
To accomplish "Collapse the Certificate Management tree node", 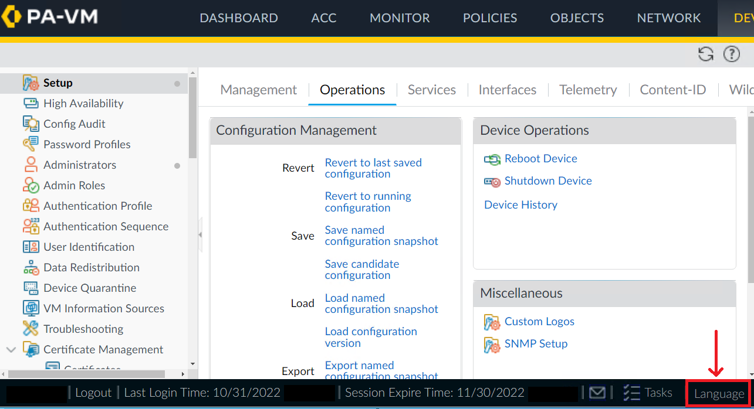I will 11,350.
